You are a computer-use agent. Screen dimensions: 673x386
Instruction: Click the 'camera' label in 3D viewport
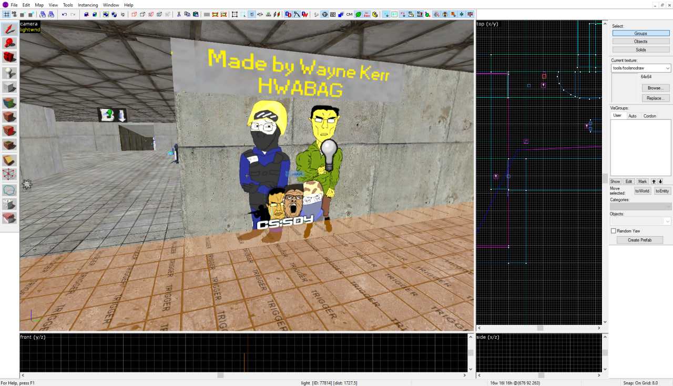[x=29, y=24]
